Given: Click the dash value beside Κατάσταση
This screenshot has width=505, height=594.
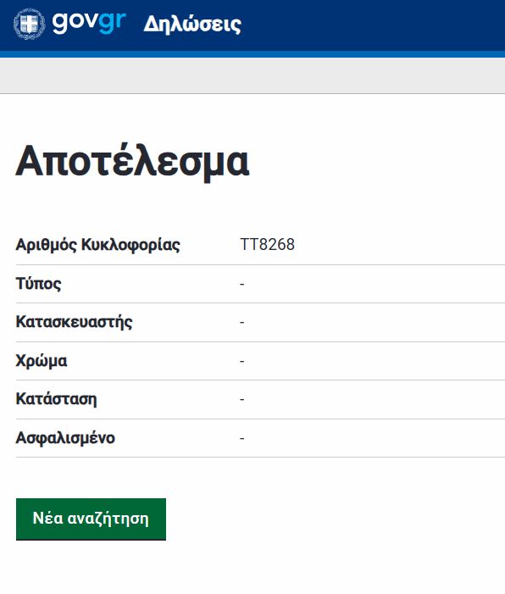Looking at the screenshot, I should [x=241, y=399].
